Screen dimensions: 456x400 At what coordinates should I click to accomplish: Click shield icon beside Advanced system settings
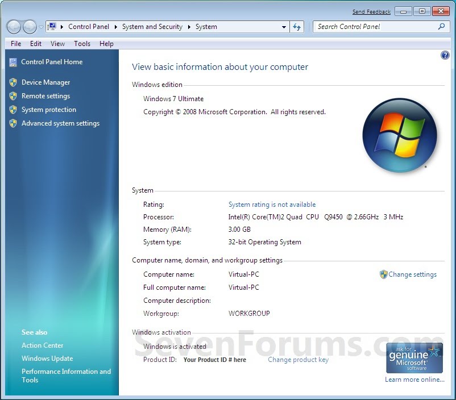coord(13,123)
